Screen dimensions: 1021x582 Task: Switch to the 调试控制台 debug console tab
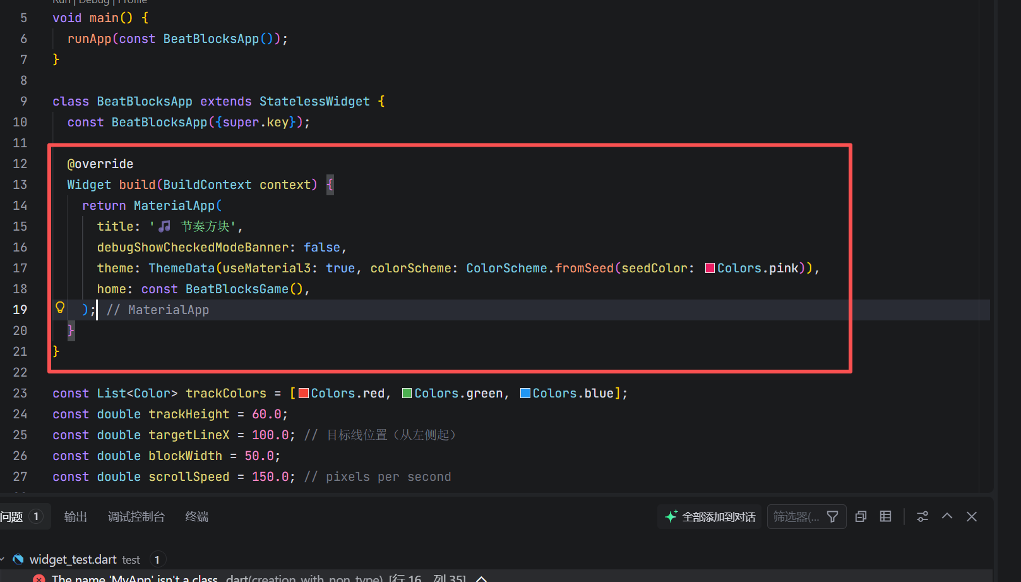pyautogui.click(x=136, y=517)
